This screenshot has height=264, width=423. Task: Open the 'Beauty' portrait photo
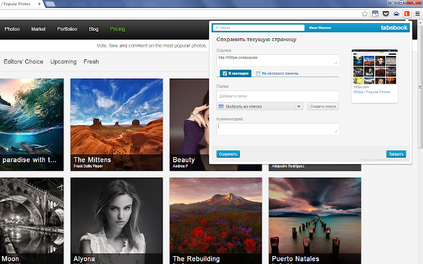(x=189, y=125)
